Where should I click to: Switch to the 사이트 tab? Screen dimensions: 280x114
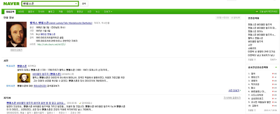click(x=21, y=12)
